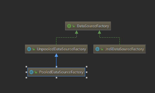Click the bottom-center selection handle of PooledDataSourceFactory
Screen dimensions: 155x93
pos(56,78)
